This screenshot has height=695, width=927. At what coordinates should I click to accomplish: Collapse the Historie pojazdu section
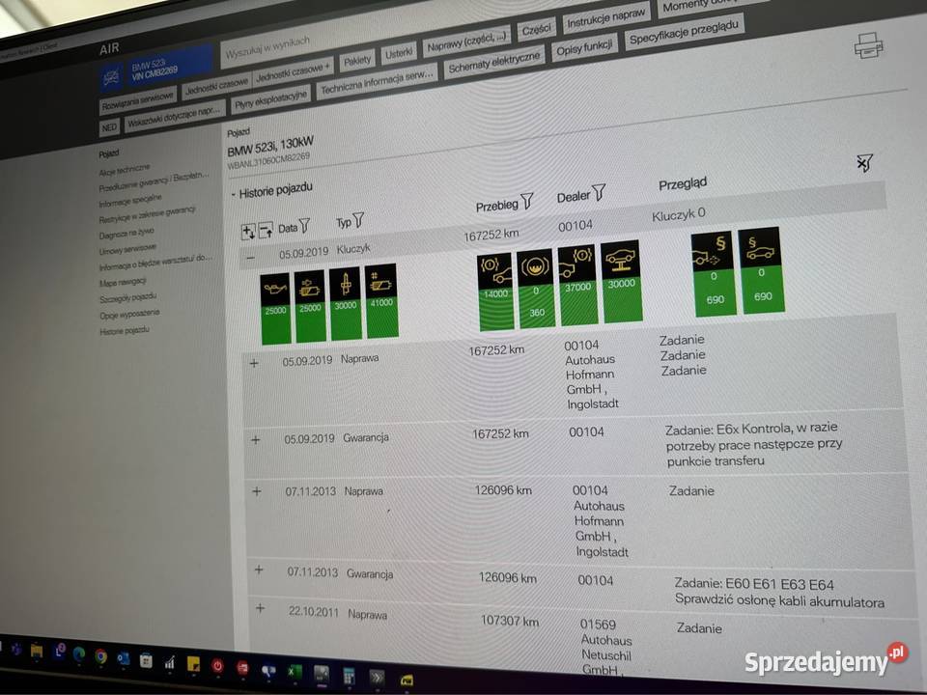[234, 194]
